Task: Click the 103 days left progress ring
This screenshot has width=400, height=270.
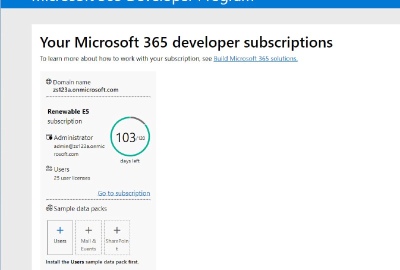Action: [130, 137]
